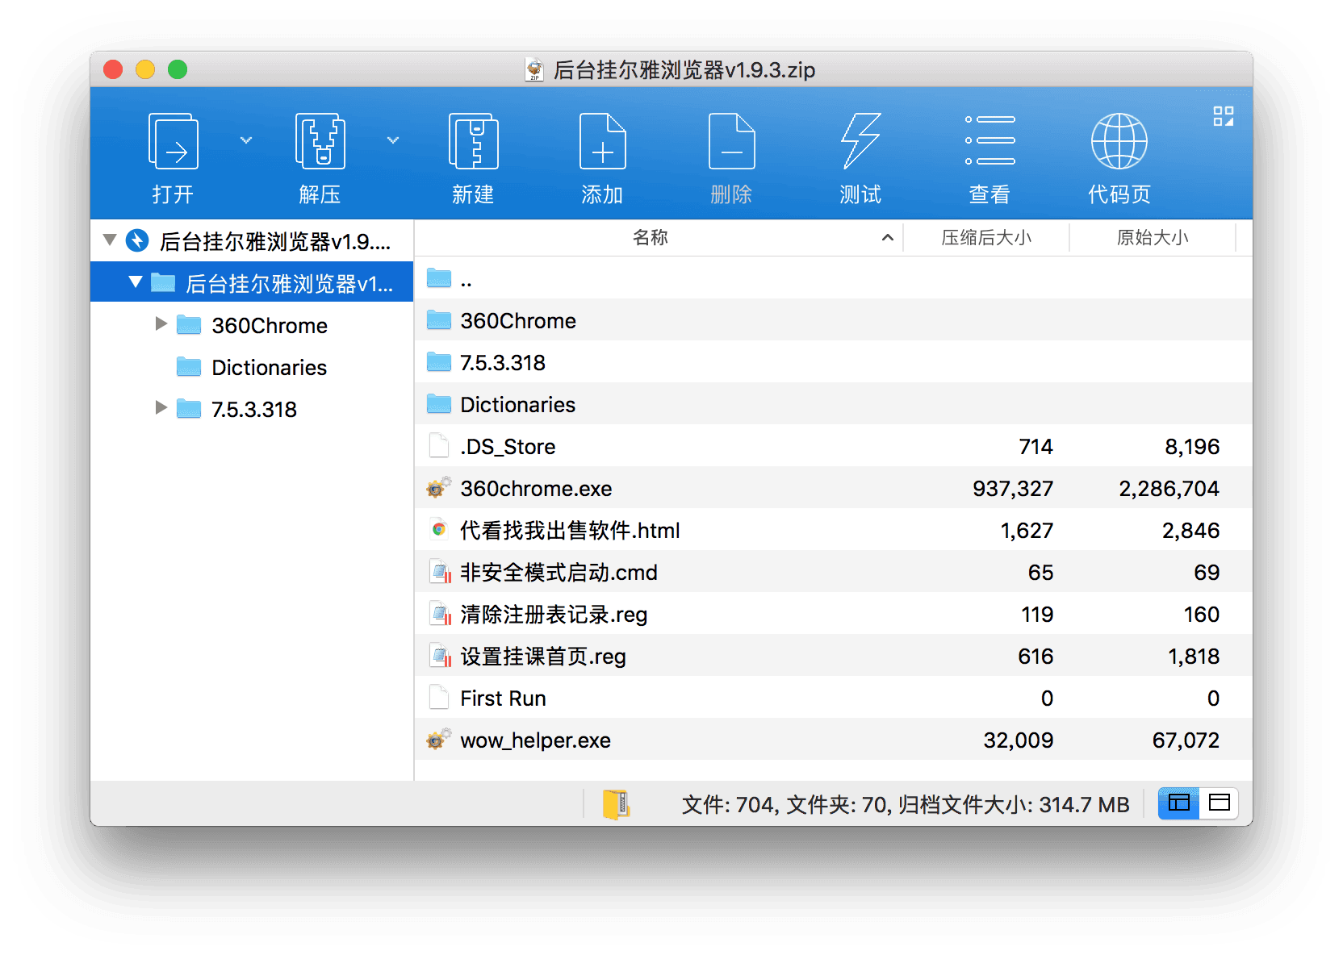Collapse the root archive tree node
The width and height of the screenshot is (1343, 955).
point(111,240)
